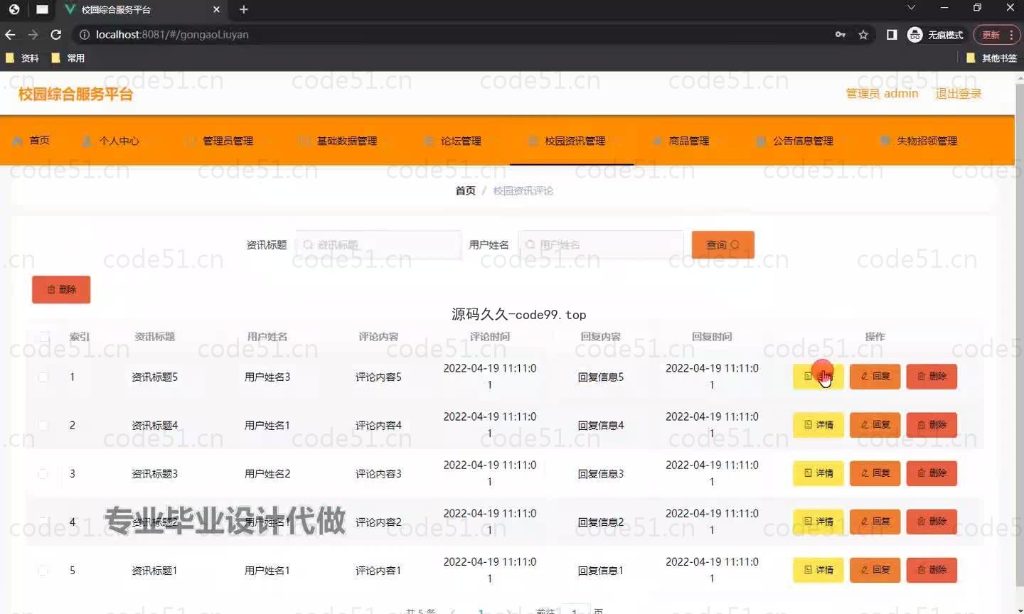The height and width of the screenshot is (614, 1024).
Task: Open Chrome three-dot menu
Action: pos(1011,34)
